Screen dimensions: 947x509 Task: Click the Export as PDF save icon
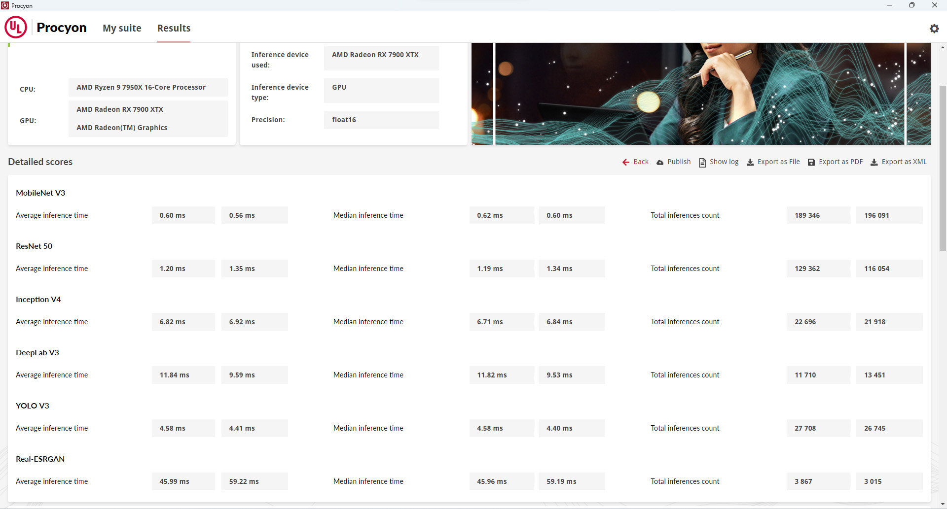click(811, 162)
